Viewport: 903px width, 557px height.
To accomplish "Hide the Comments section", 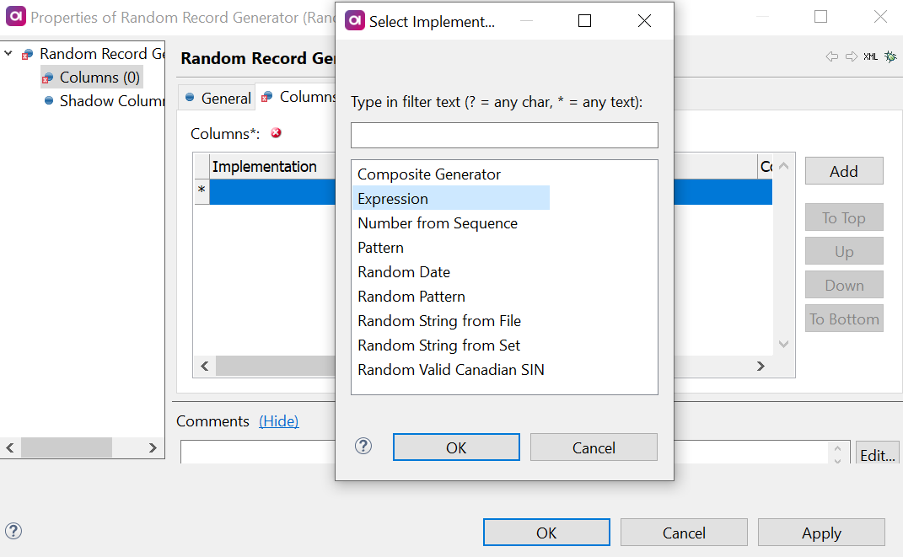I will point(279,420).
